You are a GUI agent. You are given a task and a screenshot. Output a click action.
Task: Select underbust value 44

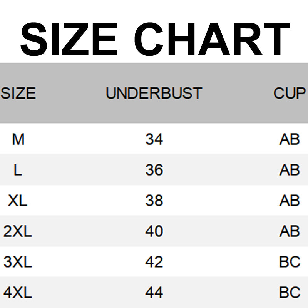coord(154,293)
